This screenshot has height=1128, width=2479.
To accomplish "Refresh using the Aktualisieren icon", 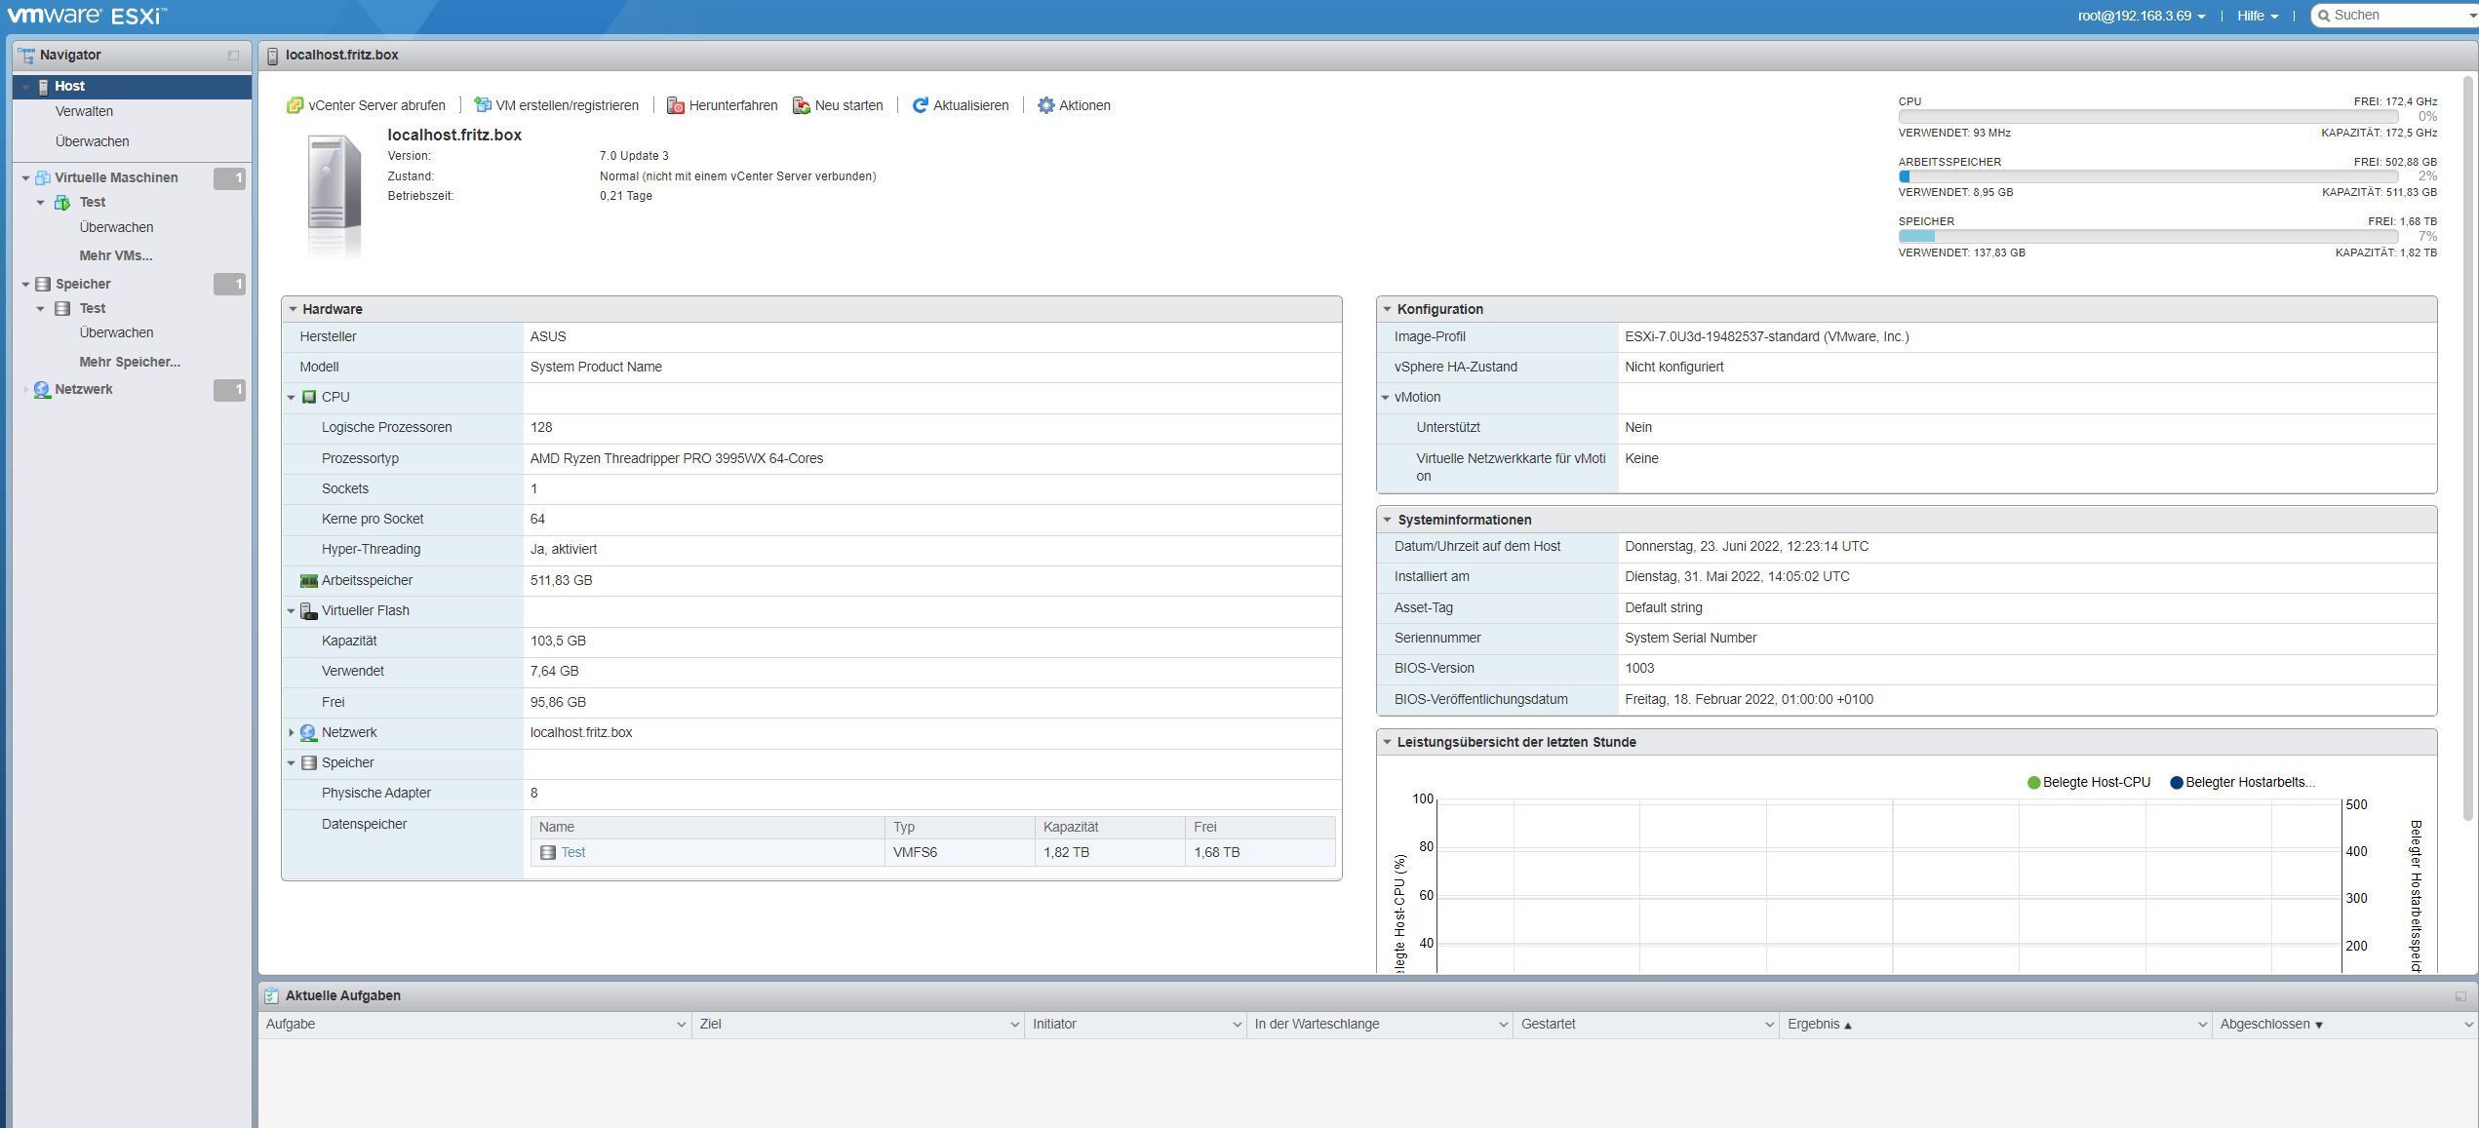I will pyautogui.click(x=920, y=105).
